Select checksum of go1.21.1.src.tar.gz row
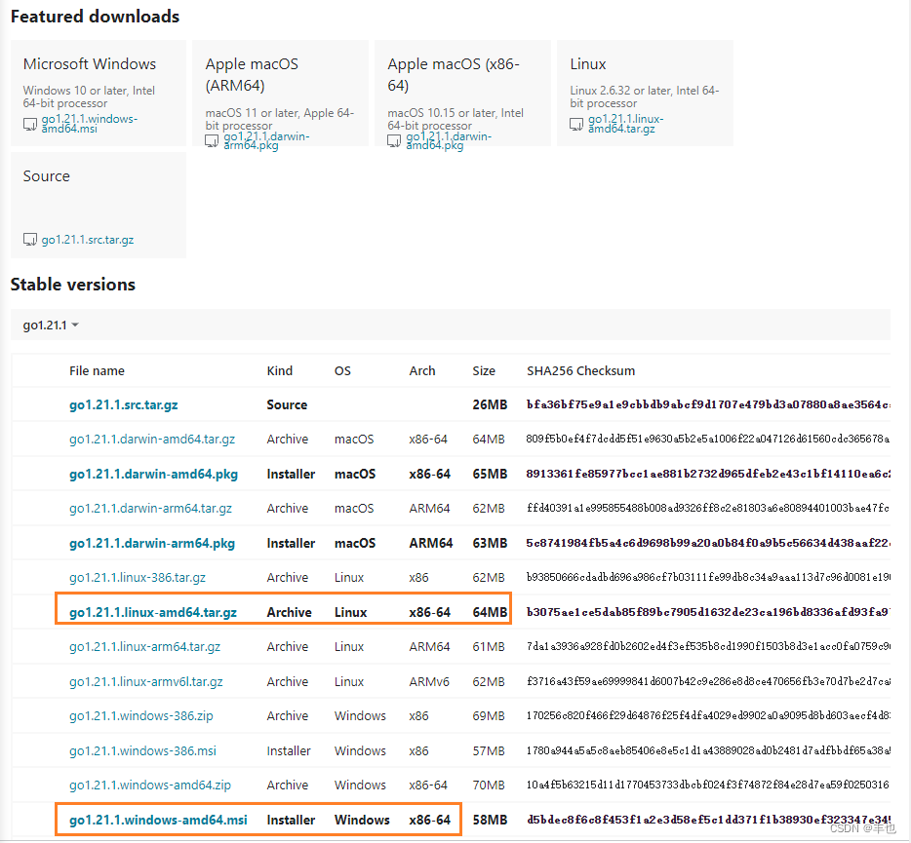 [x=708, y=404]
